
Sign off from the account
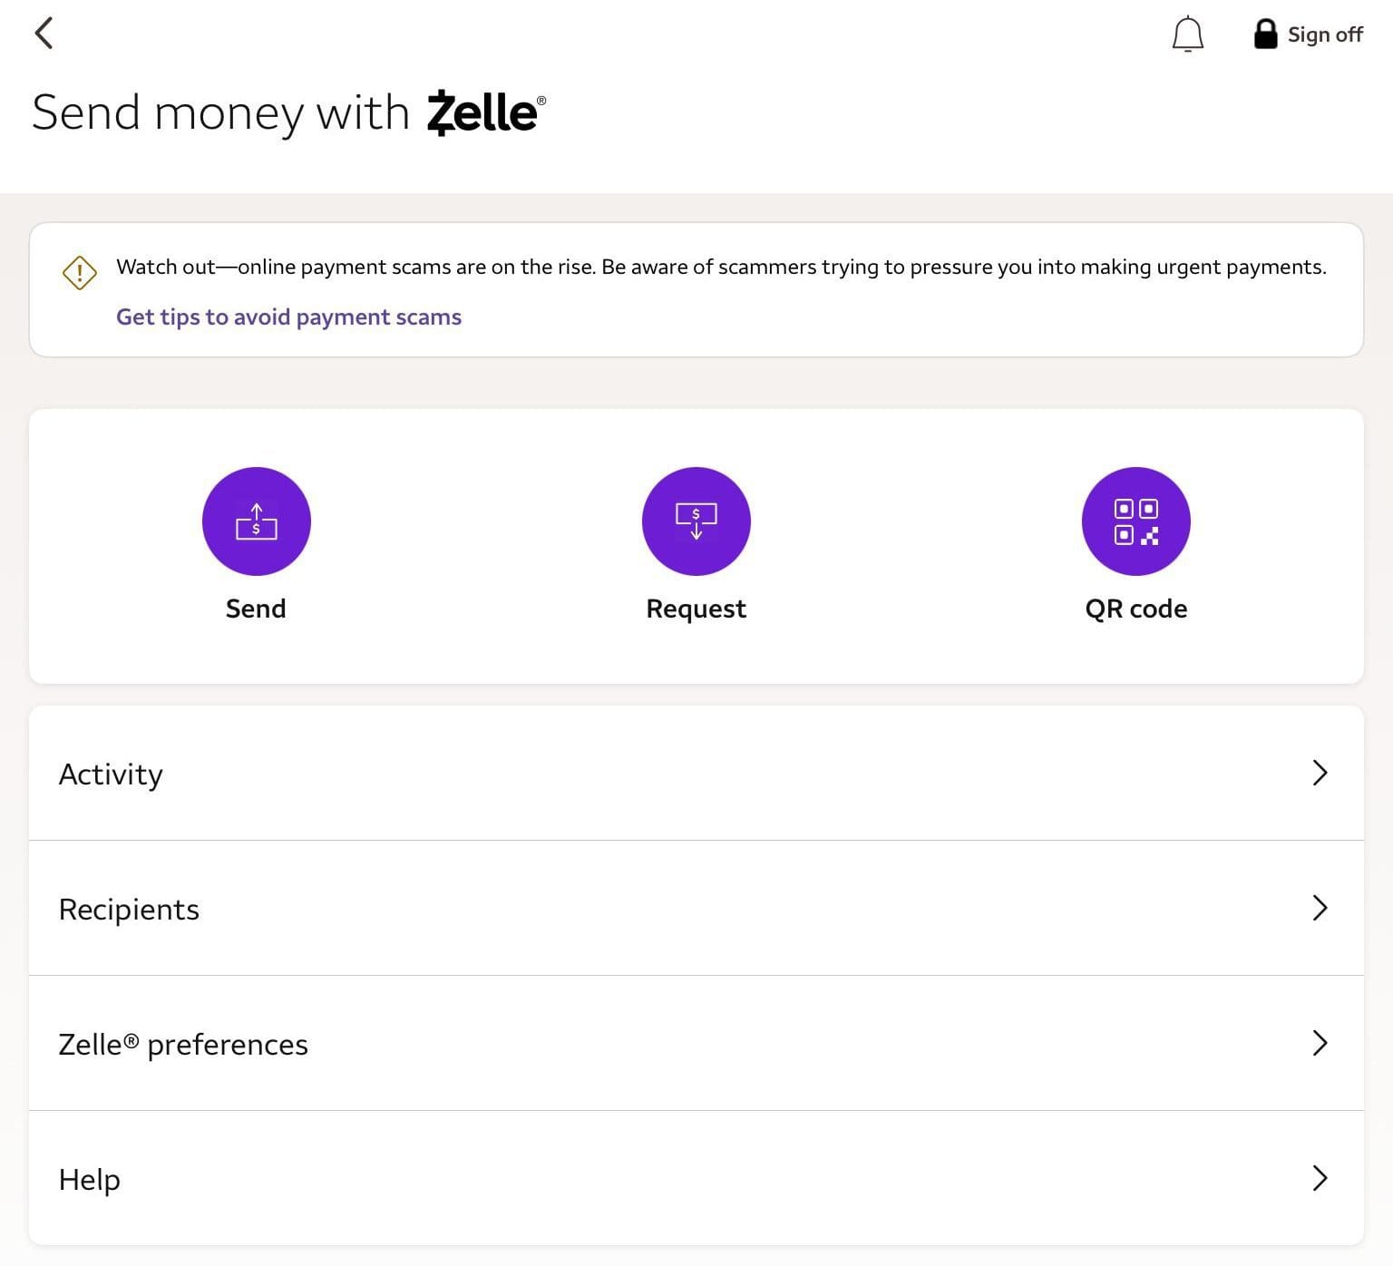[1324, 34]
